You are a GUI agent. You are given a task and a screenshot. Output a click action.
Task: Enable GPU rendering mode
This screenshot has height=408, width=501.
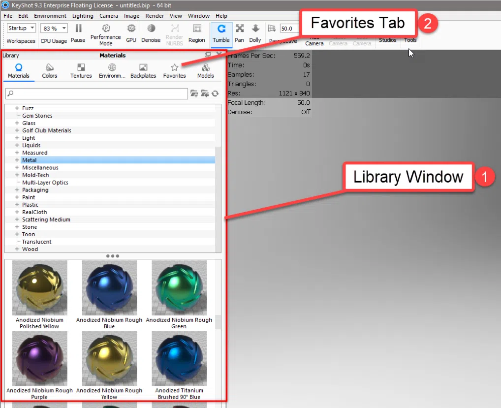(x=131, y=33)
